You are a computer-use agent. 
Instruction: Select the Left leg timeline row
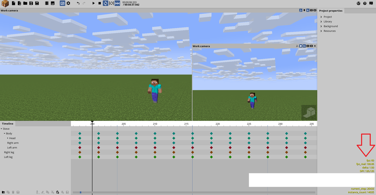pos(35,157)
